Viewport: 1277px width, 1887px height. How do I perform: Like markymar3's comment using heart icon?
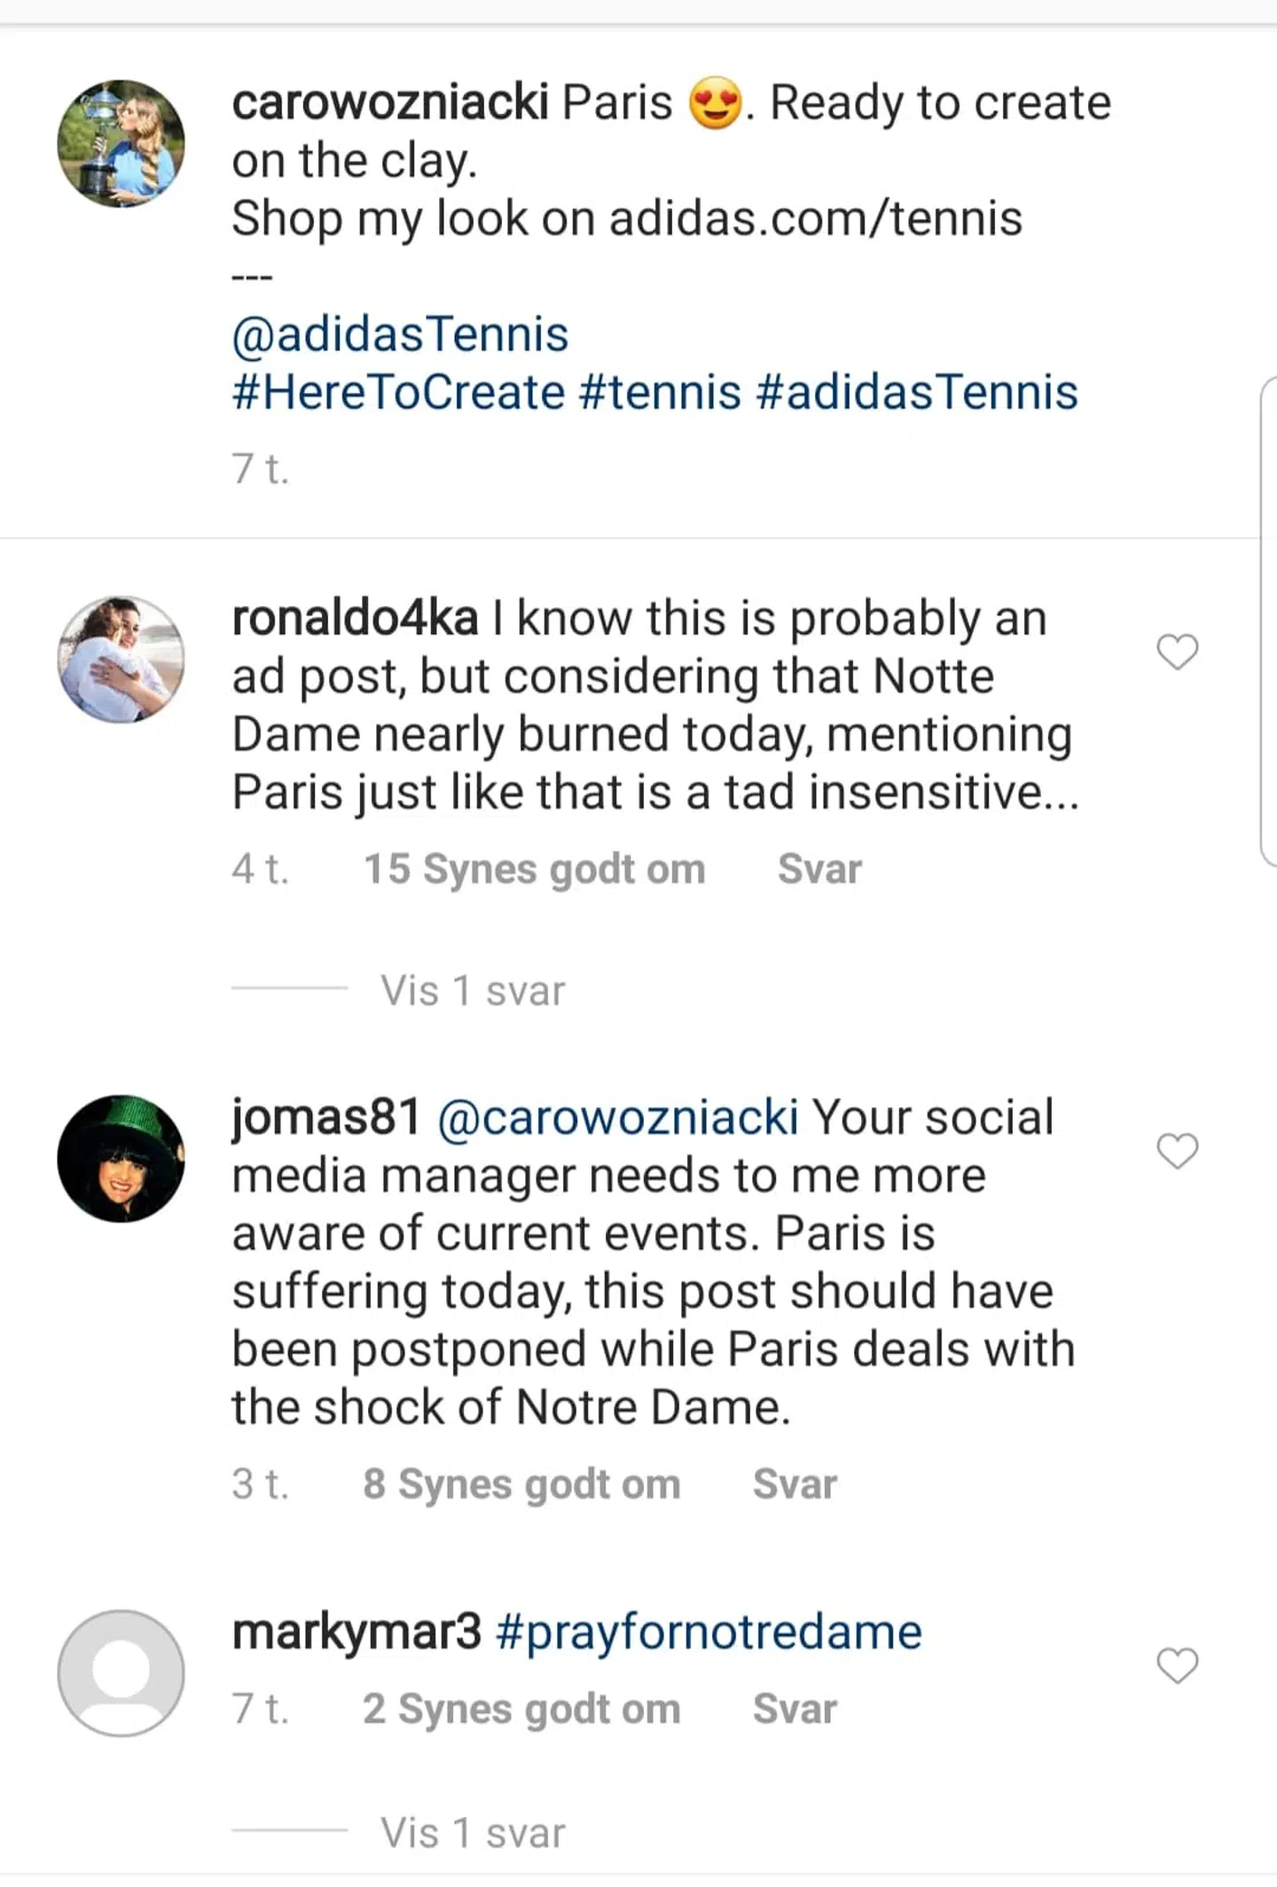1177,1665
